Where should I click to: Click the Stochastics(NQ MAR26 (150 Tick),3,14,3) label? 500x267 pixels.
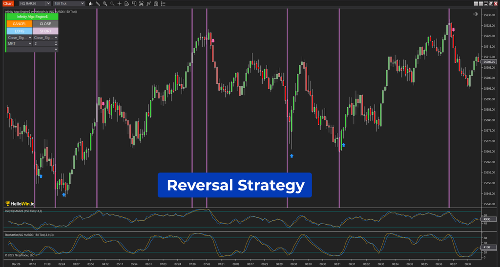[29, 235]
